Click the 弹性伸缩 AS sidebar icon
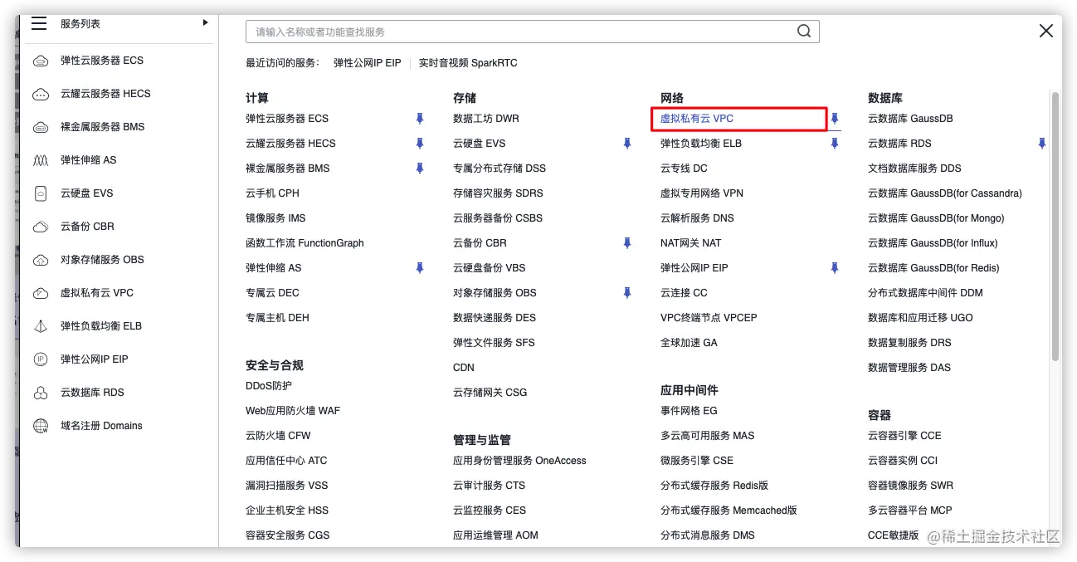Viewport: 1077px width, 562px height. click(41, 160)
